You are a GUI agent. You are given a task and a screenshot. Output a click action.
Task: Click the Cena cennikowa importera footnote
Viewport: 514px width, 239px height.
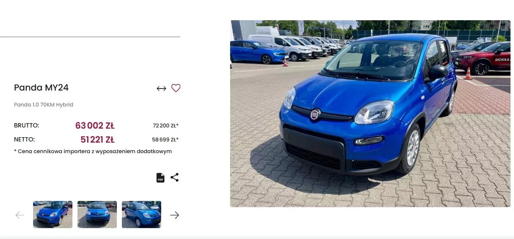(93, 152)
